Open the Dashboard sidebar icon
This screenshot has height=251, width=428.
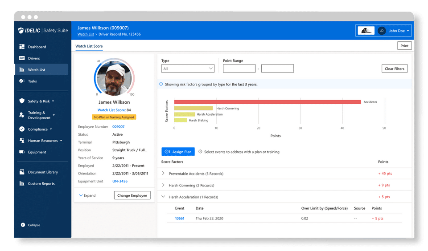22,47
